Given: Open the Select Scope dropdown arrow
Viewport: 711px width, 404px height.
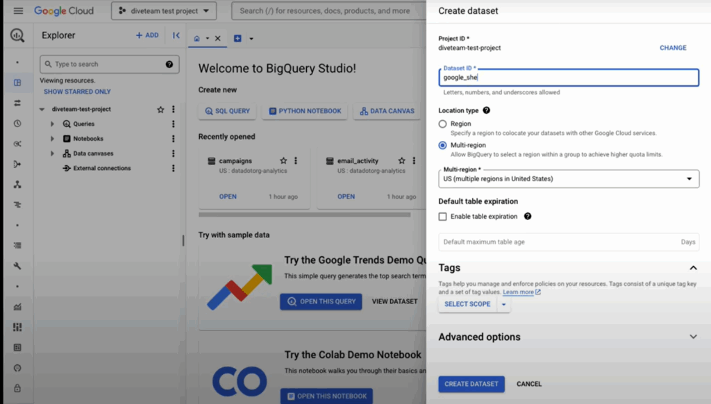Looking at the screenshot, I should [503, 305].
